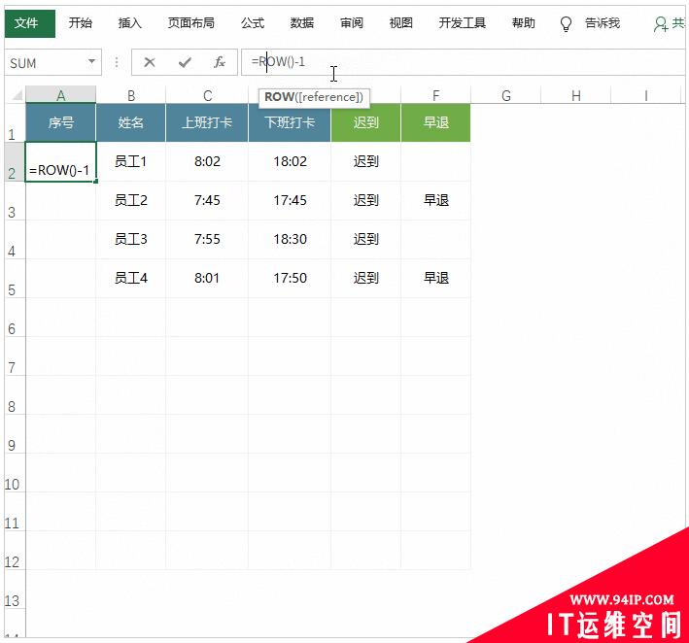The height and width of the screenshot is (643, 689).
Task: Select column F header
Action: click(436, 95)
